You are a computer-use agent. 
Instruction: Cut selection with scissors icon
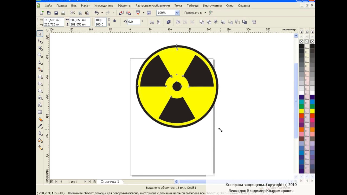(73, 13)
